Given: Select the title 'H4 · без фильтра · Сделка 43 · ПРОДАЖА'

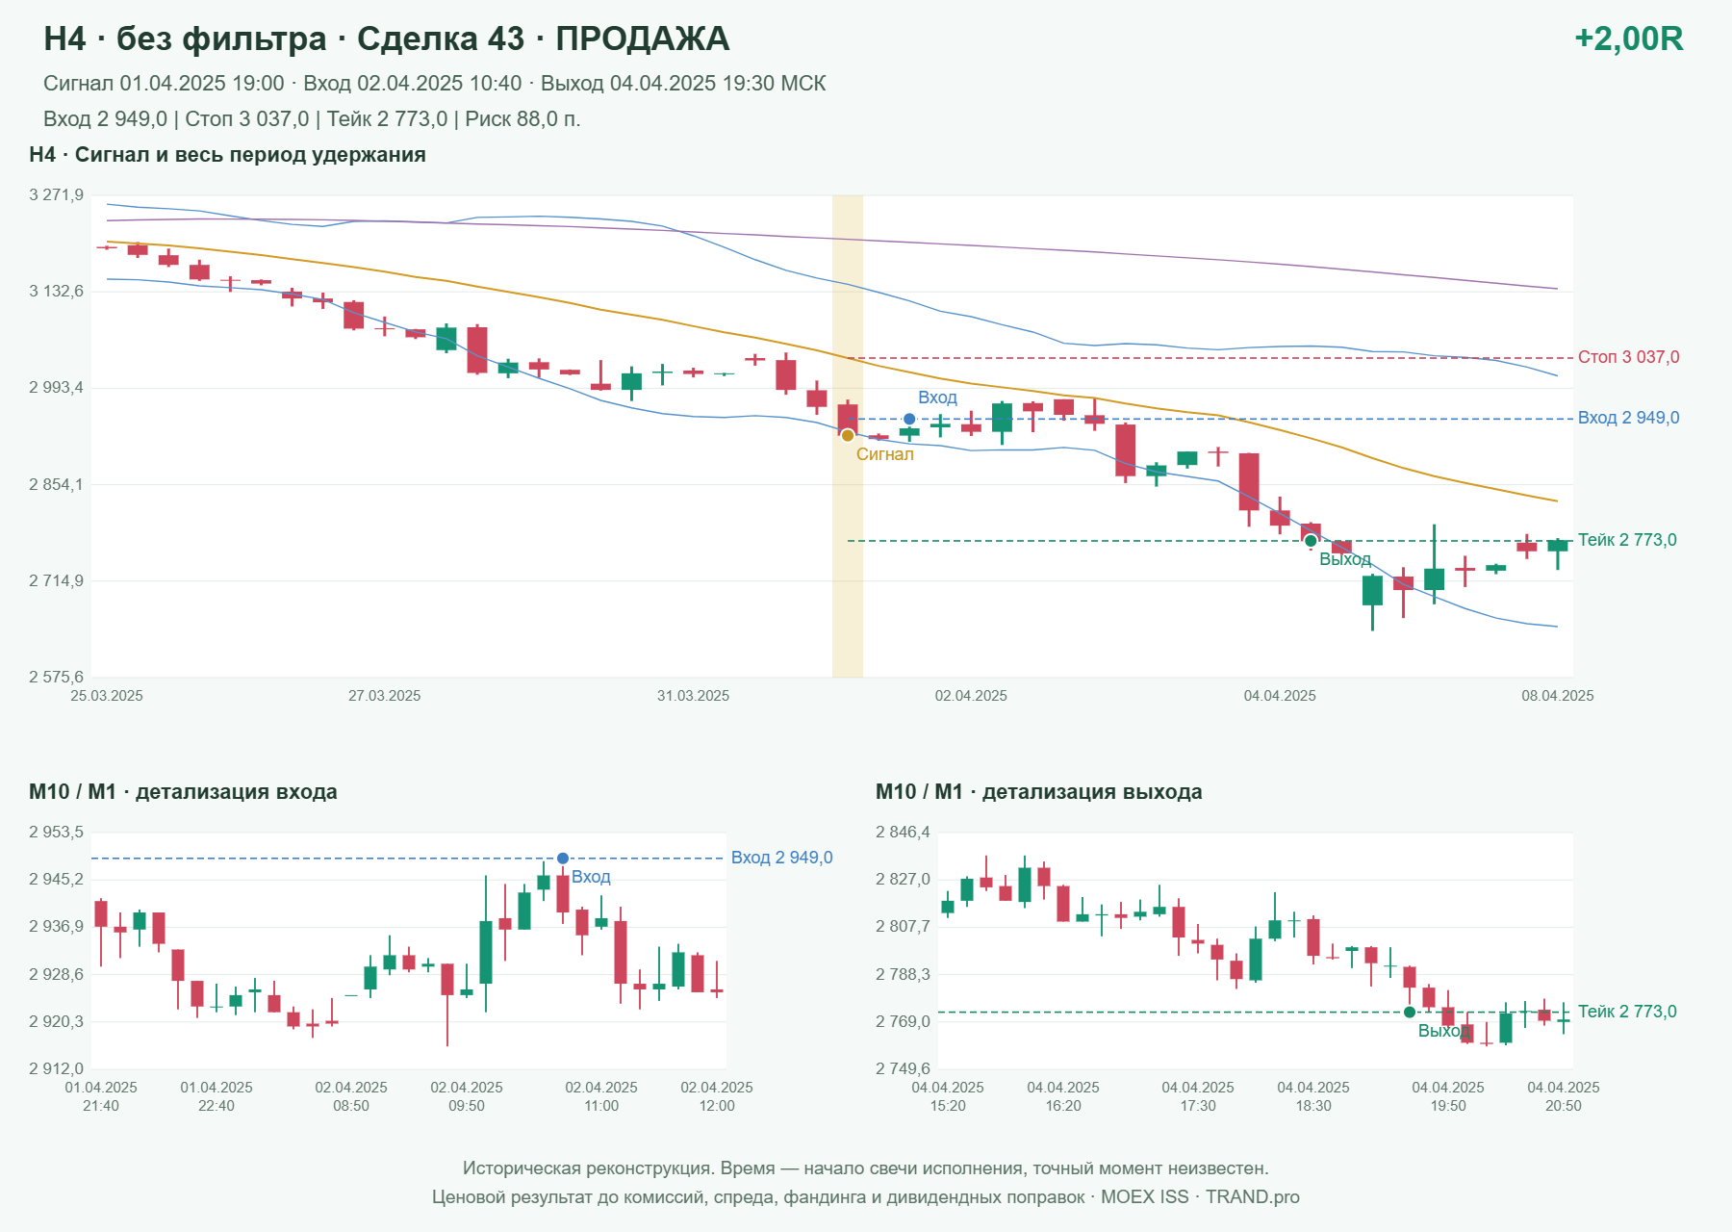Looking at the screenshot, I should (x=387, y=38).
